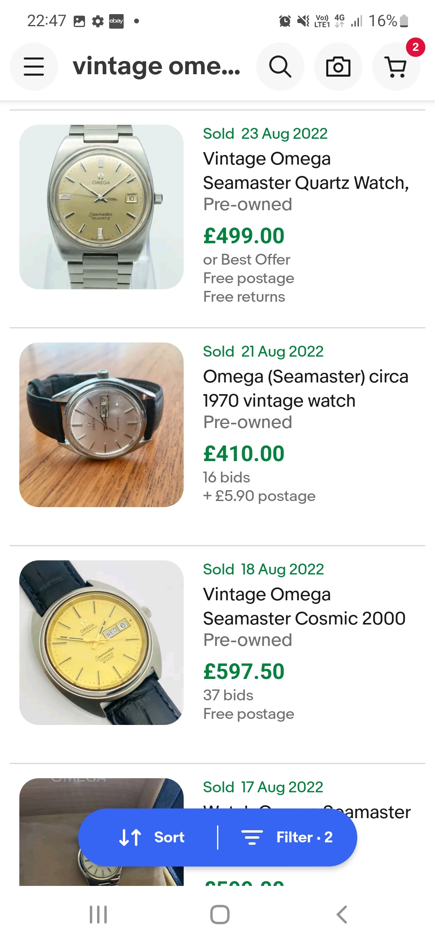Open the hamburger navigation menu

[34, 67]
